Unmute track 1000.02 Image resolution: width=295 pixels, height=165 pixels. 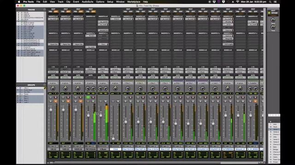pos(68,101)
